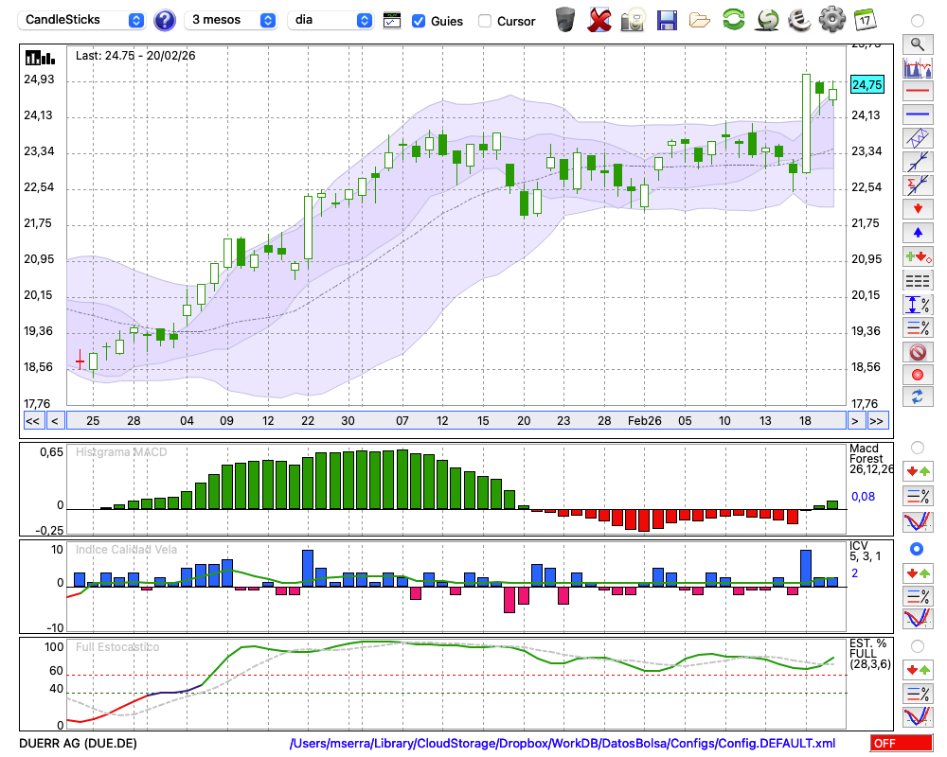This screenshot has width=947, height=757.
Task: Select the Macd Forest panel radio button
Action: [917, 447]
